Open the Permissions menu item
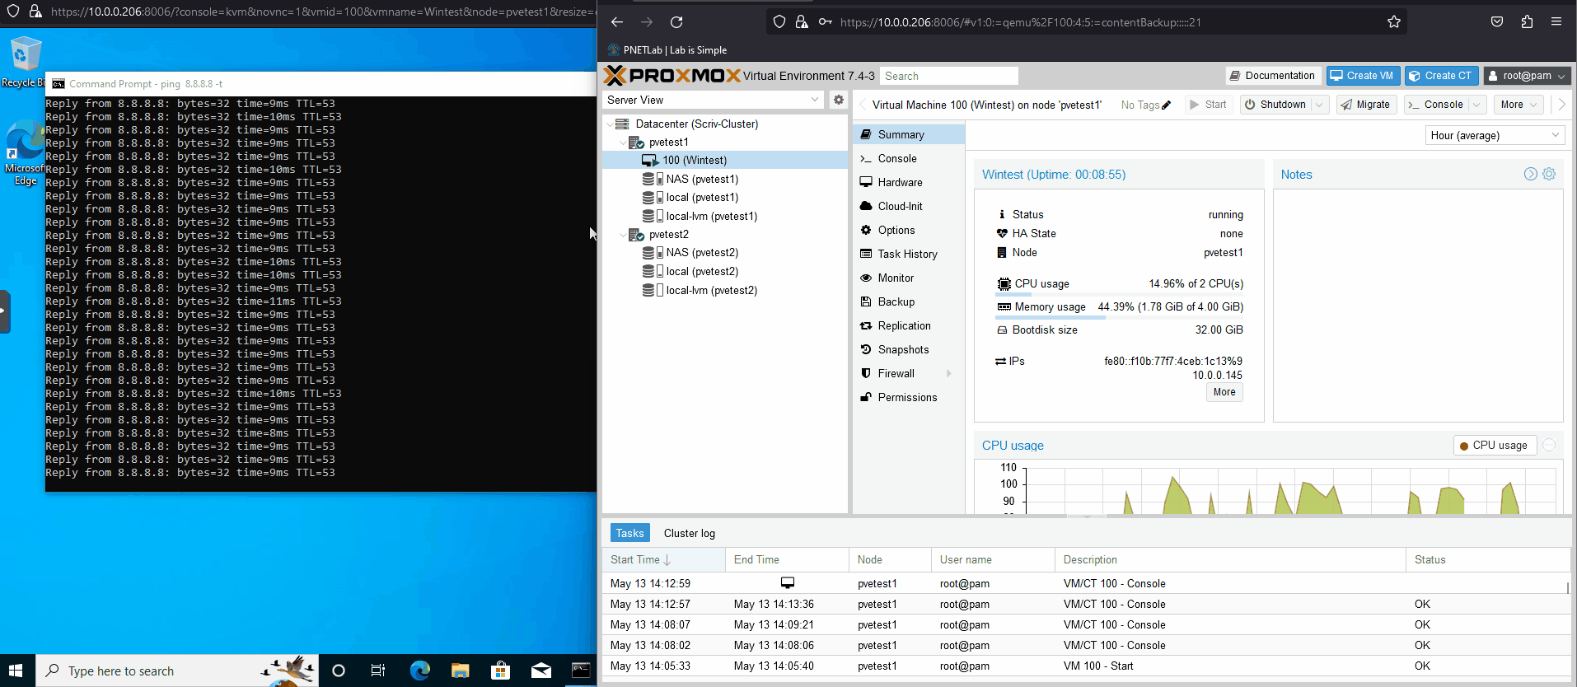This screenshot has width=1577, height=687. coord(909,397)
